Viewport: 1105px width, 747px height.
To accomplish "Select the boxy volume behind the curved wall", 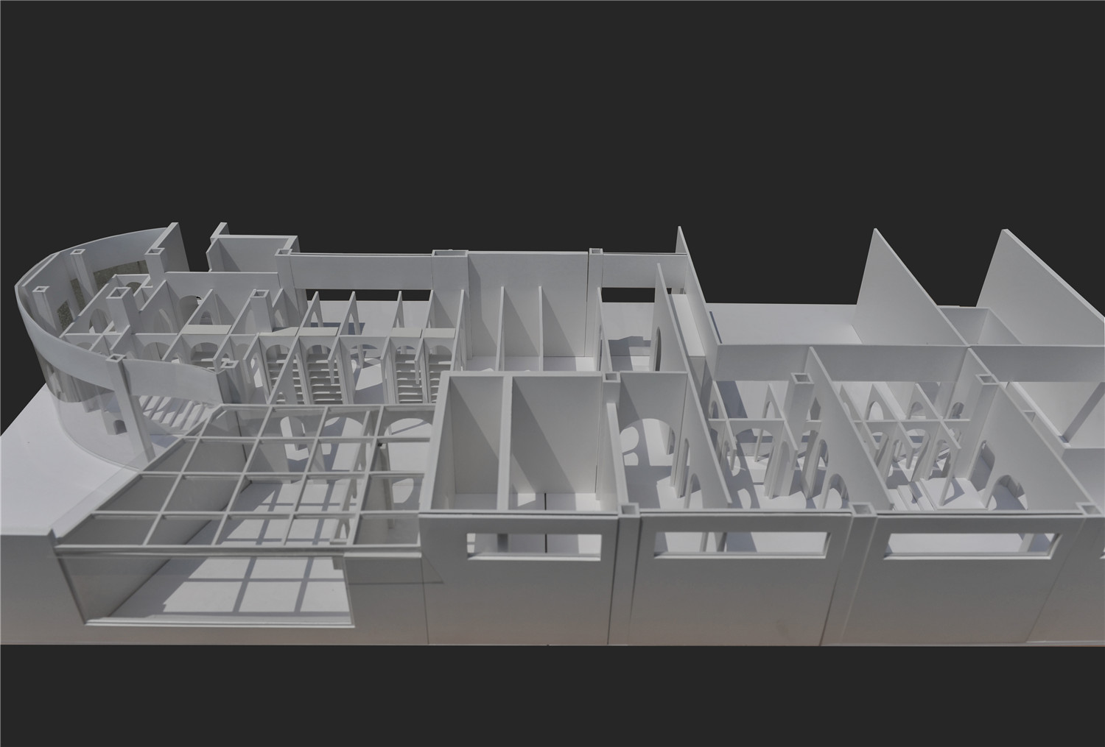I will pyautogui.click(x=250, y=258).
